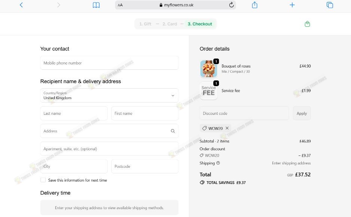Tap the Safari share icon
The image size is (351, 217).
pyautogui.click(x=254, y=5)
